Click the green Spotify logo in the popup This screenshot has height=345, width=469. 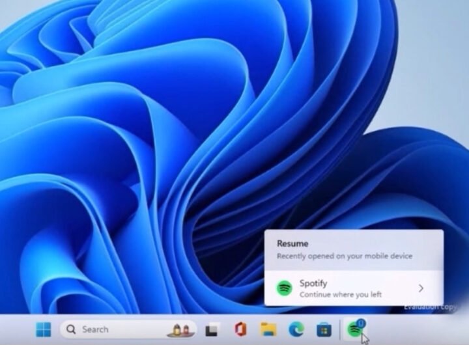pyautogui.click(x=284, y=288)
